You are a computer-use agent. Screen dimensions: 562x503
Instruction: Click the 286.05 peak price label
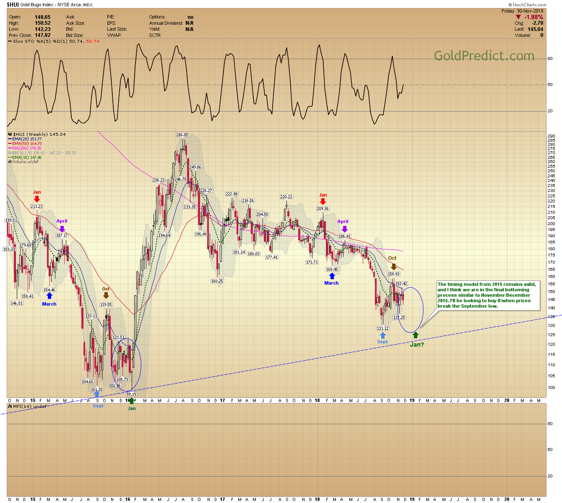182,135
